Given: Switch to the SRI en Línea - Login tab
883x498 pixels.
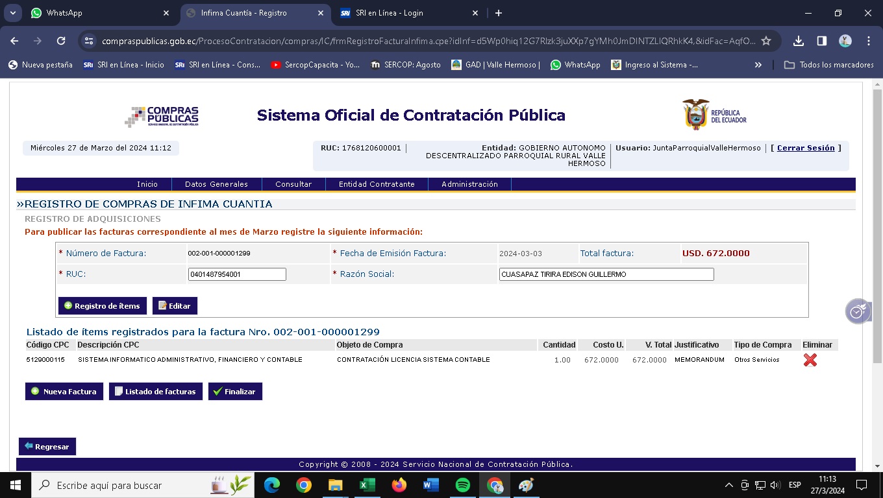Looking at the screenshot, I should pyautogui.click(x=409, y=13).
